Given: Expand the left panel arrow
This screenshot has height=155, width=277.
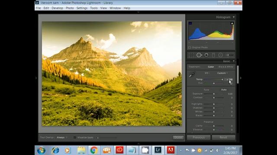Looking at the screenshot, I should click(36, 78).
